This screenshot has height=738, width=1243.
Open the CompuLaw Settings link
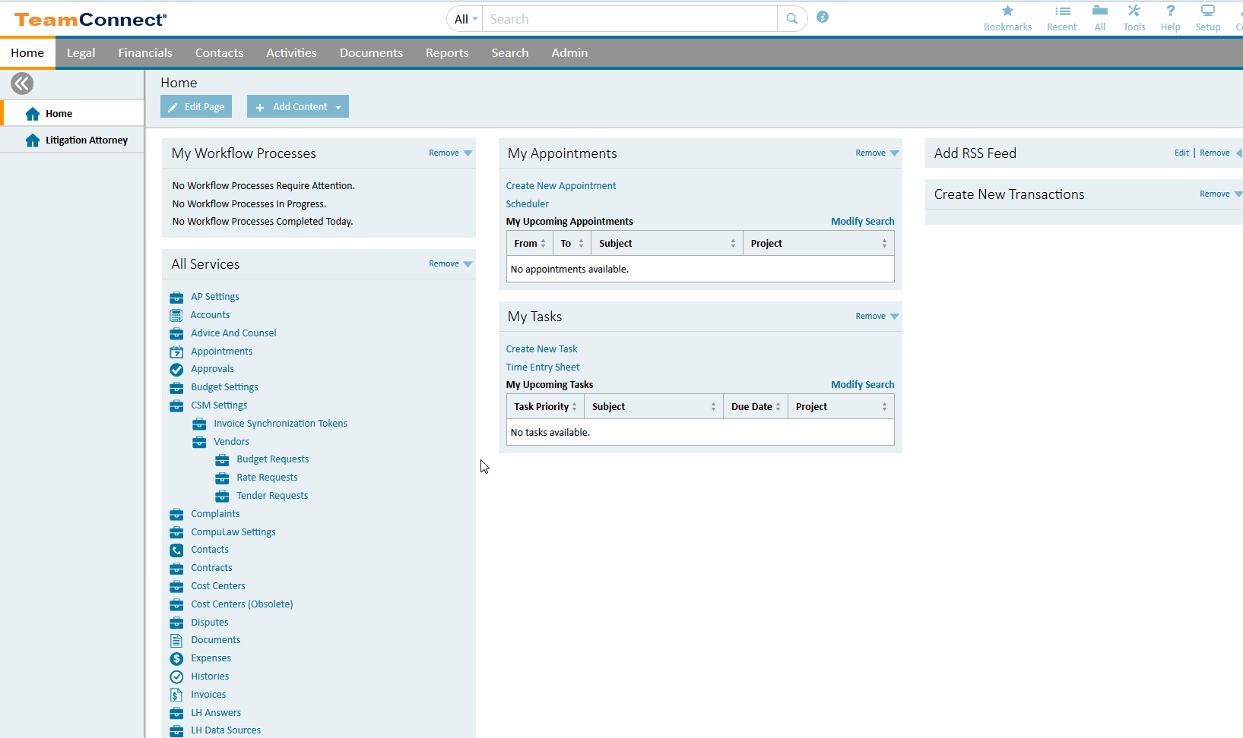pyautogui.click(x=233, y=532)
